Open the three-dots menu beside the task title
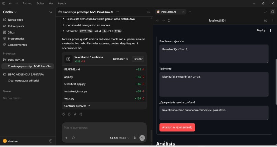 pyautogui.click(x=118, y=12)
